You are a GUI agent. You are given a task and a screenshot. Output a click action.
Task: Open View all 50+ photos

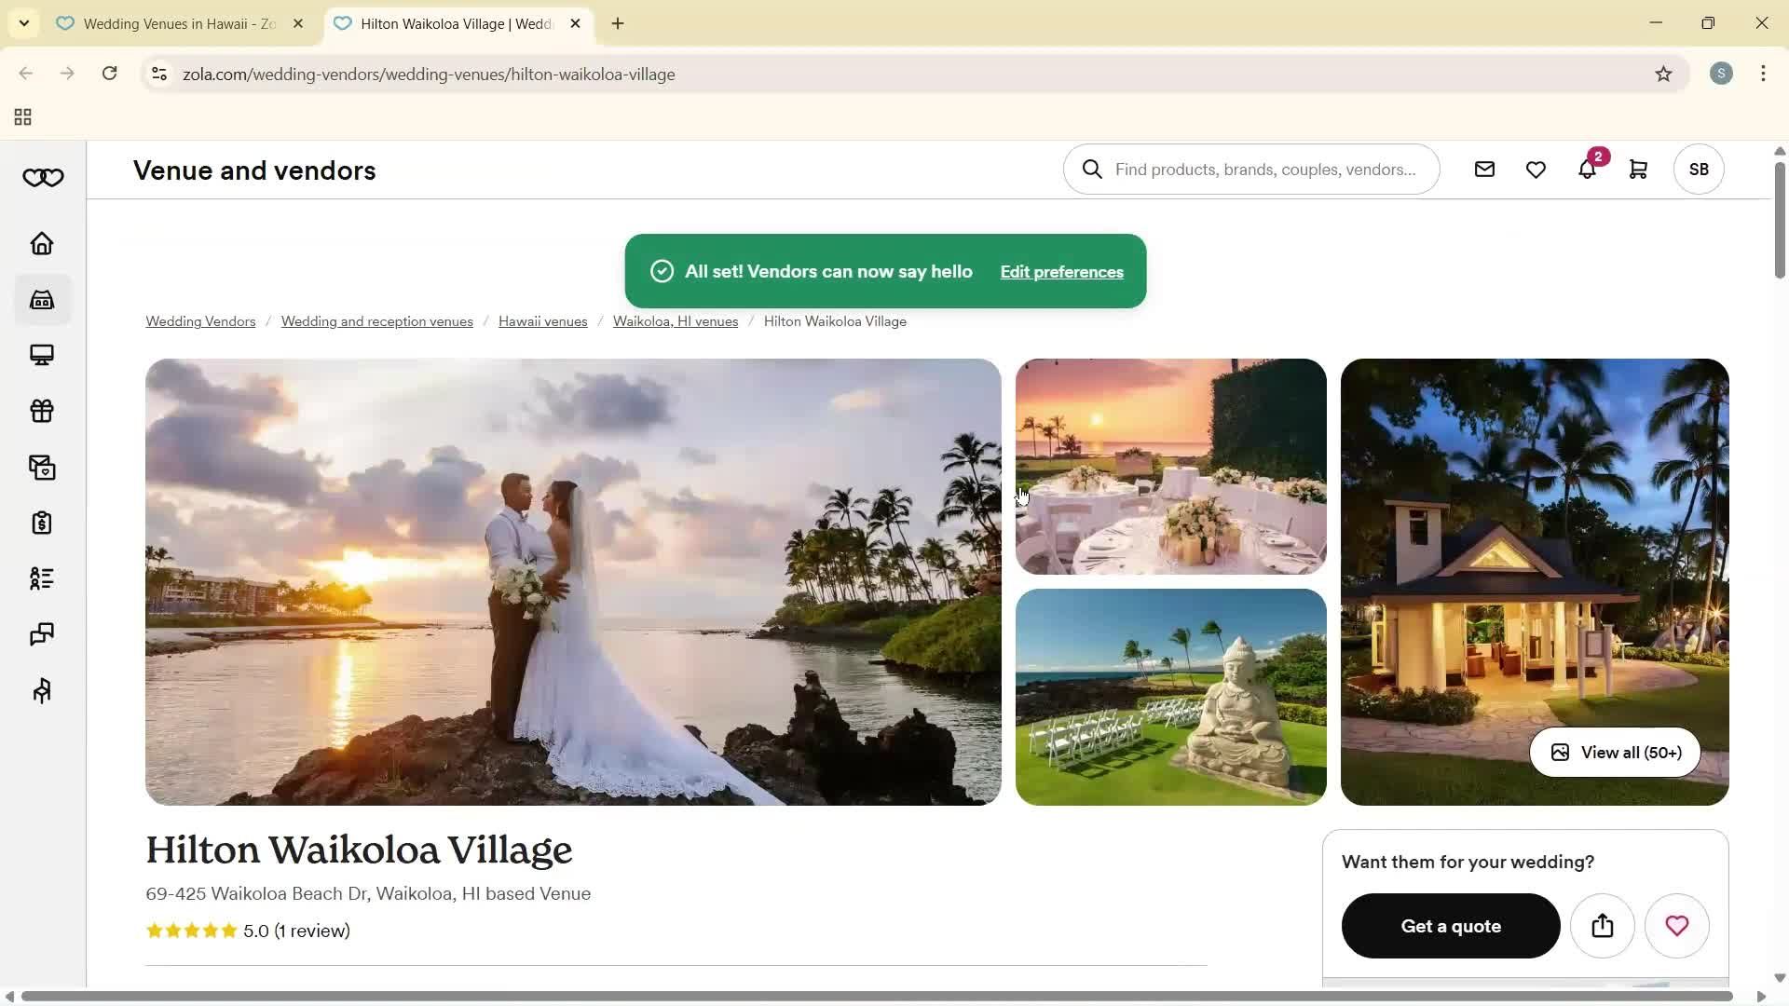coord(1613,752)
